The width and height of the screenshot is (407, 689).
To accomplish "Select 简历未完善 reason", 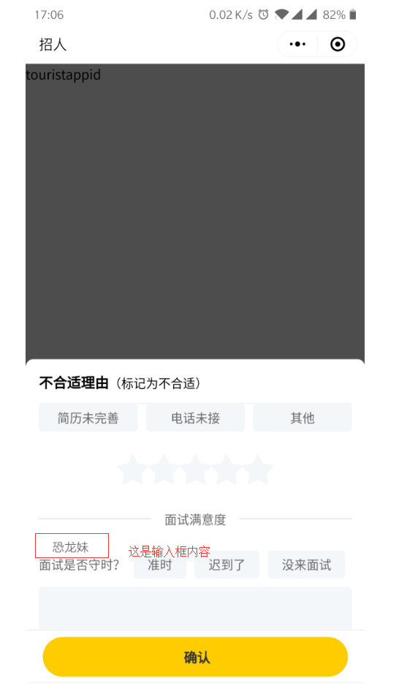I will pyautogui.click(x=88, y=418).
